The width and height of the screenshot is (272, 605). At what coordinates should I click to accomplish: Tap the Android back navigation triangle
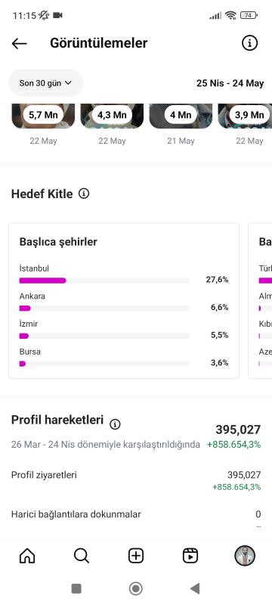[x=195, y=588]
